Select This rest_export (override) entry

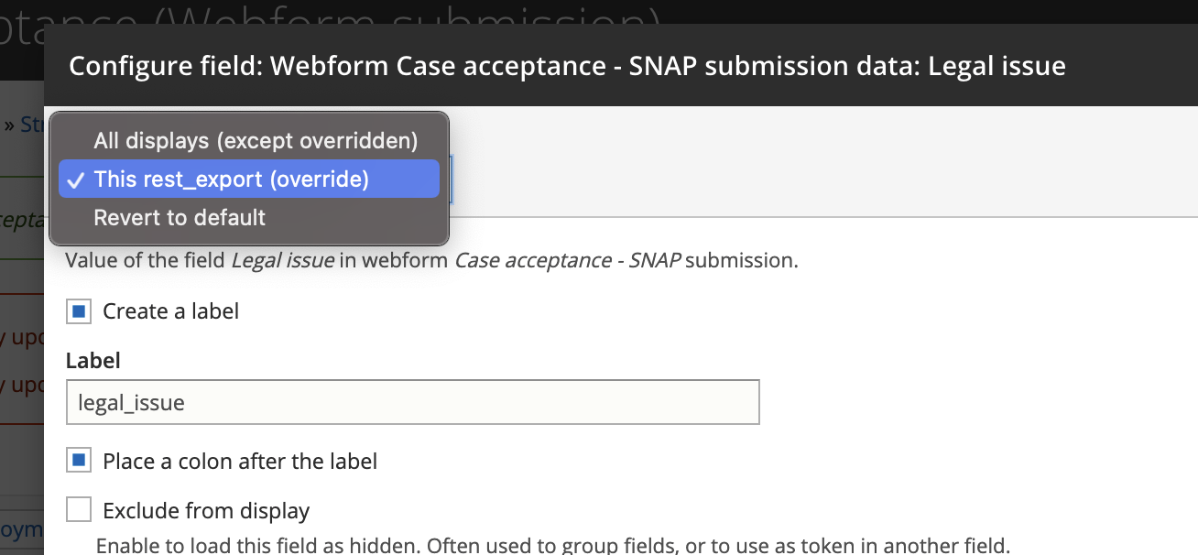(x=249, y=179)
